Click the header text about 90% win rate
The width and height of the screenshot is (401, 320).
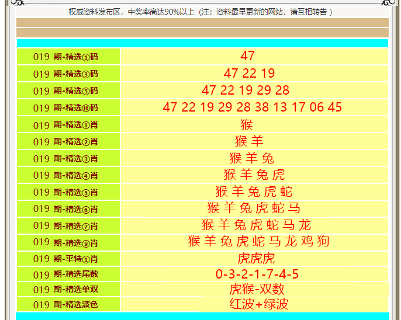click(x=200, y=12)
